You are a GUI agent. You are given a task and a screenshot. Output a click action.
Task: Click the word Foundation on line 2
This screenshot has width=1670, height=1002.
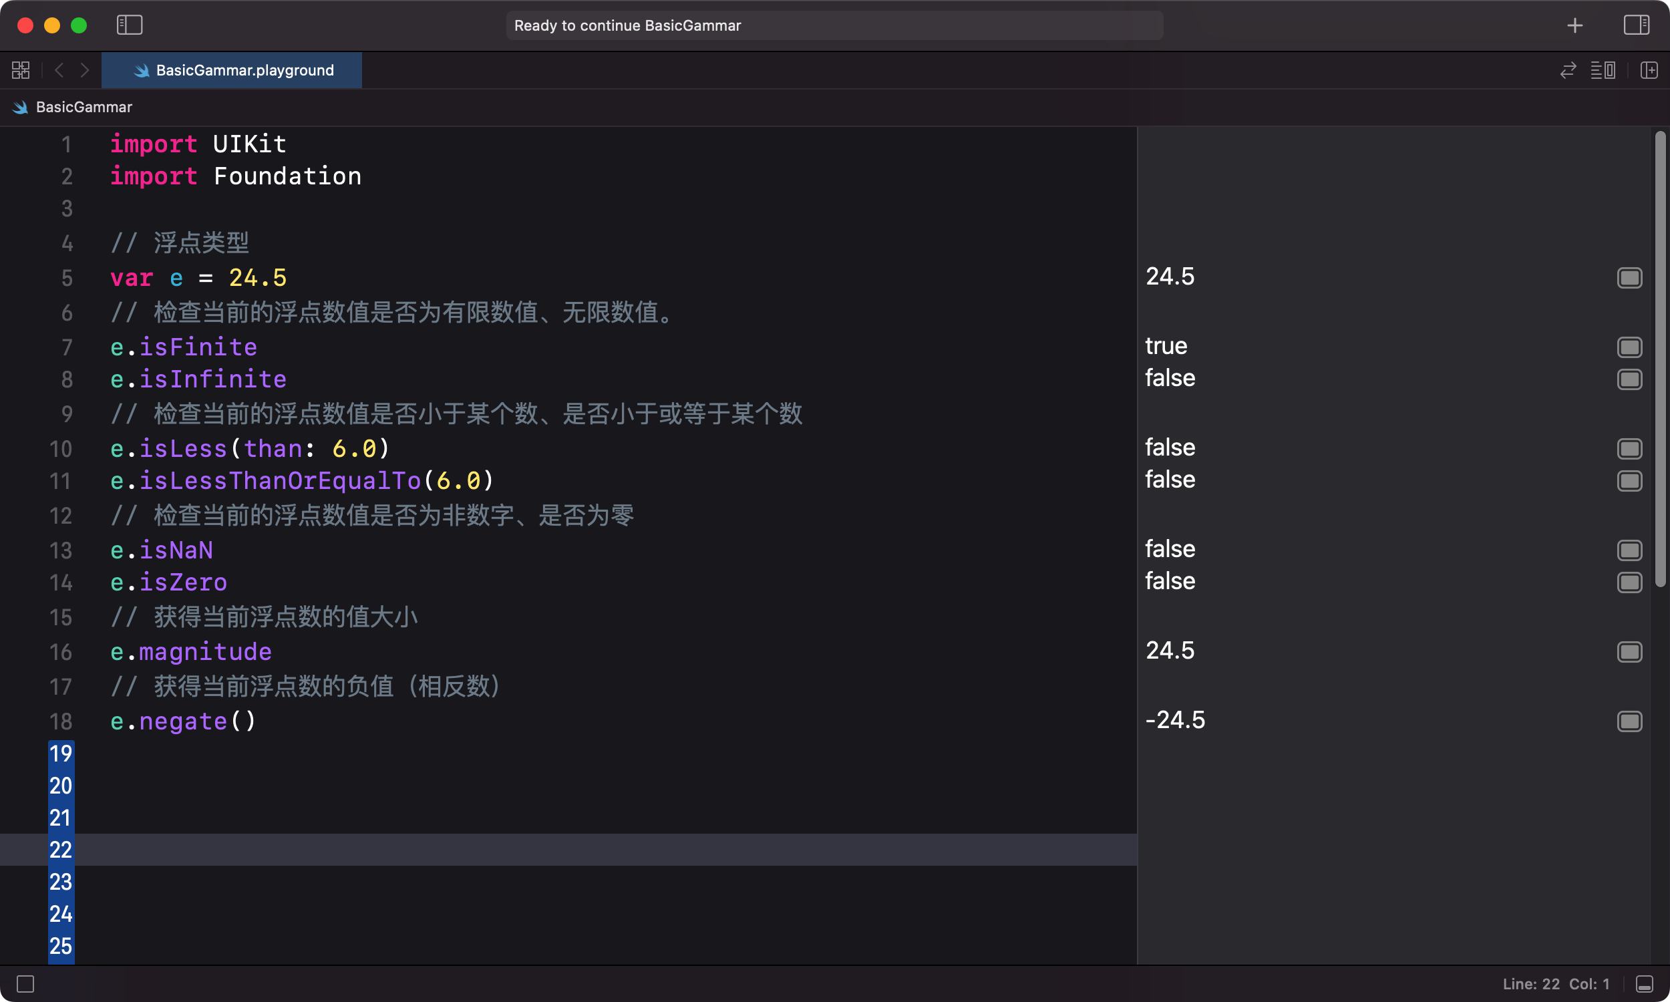pyautogui.click(x=287, y=177)
